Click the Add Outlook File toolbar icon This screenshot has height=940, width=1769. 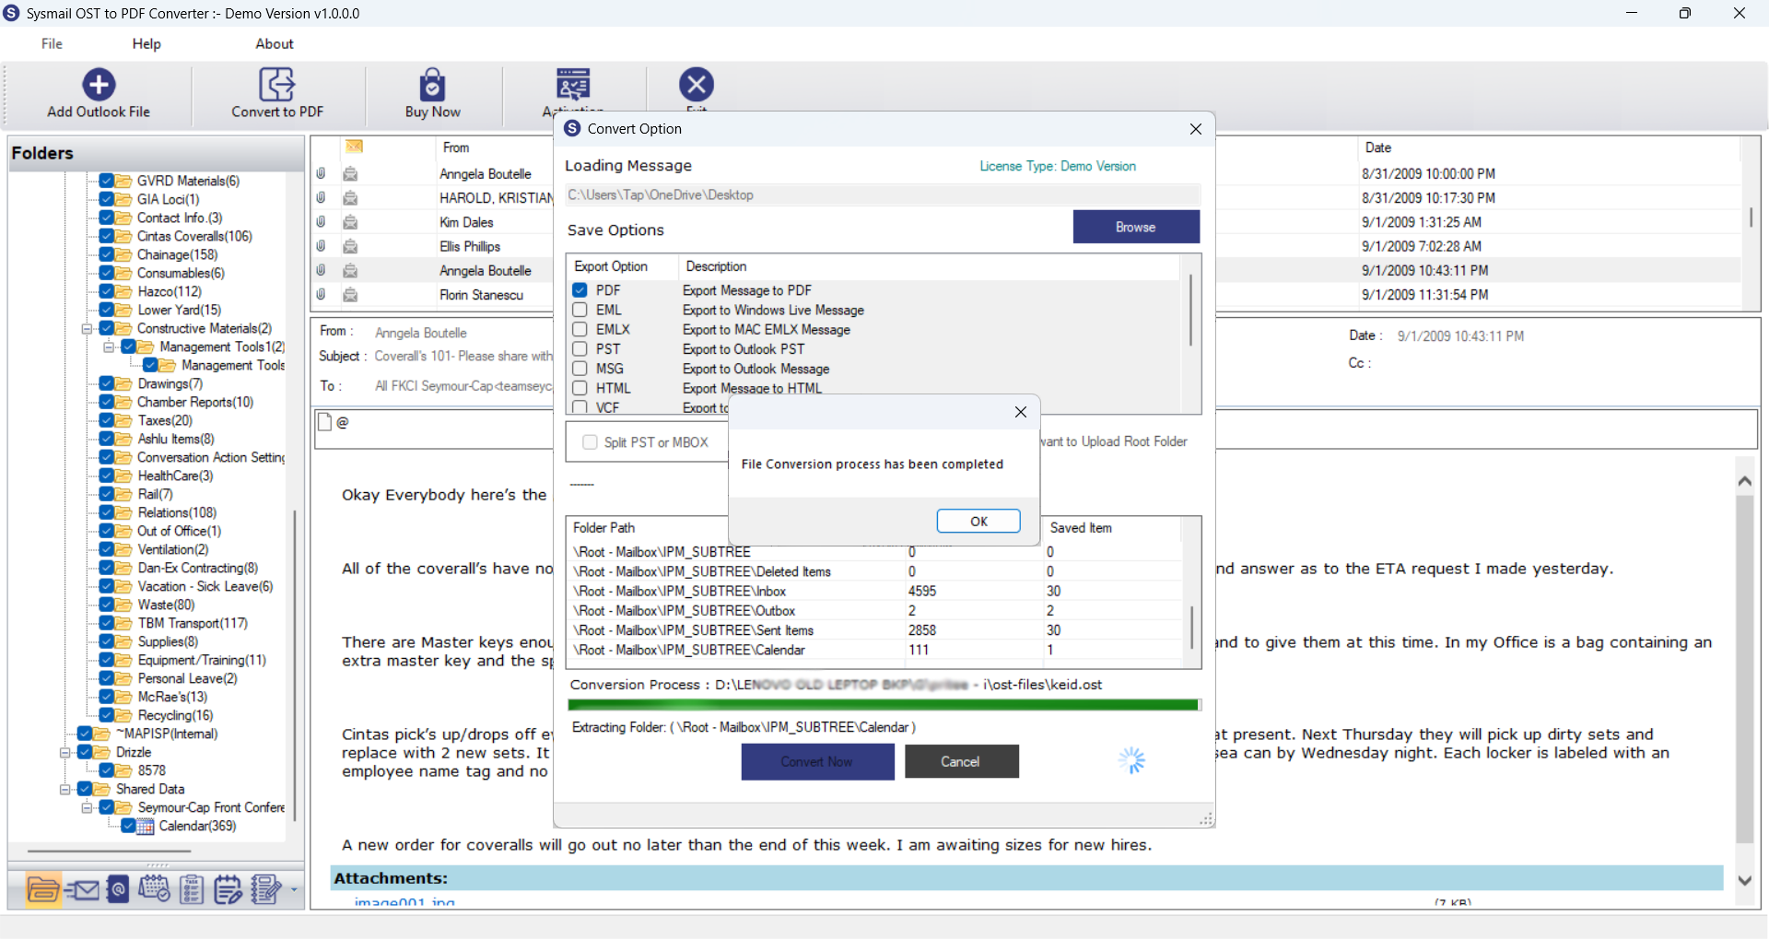click(x=99, y=84)
